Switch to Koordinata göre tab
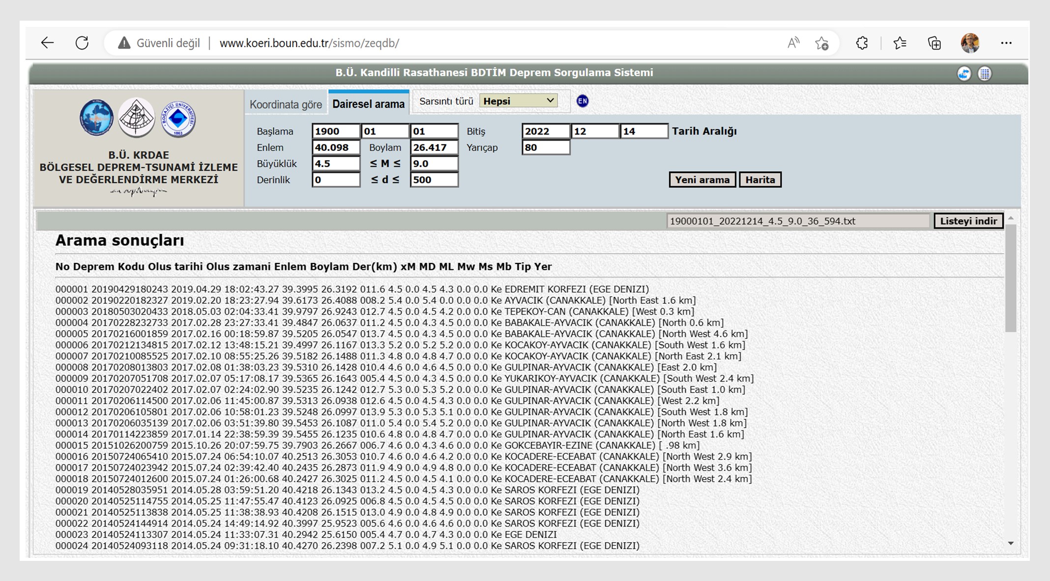The width and height of the screenshot is (1050, 581). pyautogui.click(x=286, y=104)
